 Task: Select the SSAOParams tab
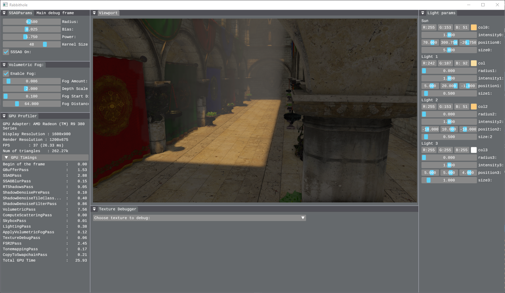(x=20, y=13)
